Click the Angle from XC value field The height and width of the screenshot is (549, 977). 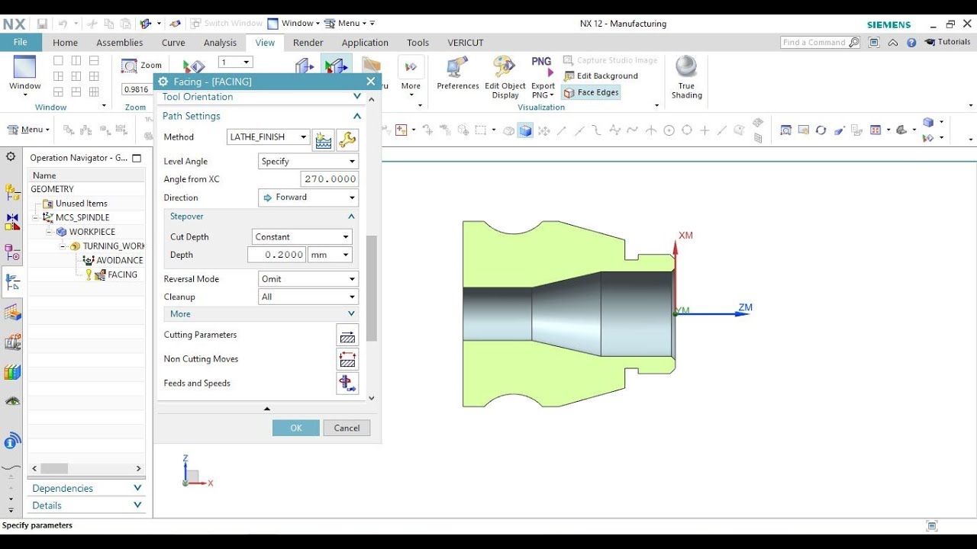tap(330, 179)
